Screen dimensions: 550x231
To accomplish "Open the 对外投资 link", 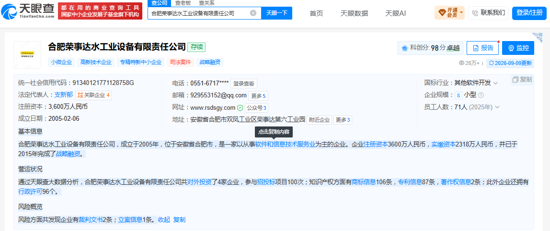I will (x=199, y=182).
